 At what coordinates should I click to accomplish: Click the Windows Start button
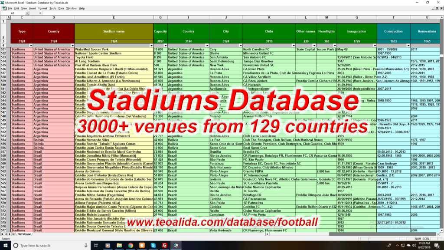click(5, 245)
